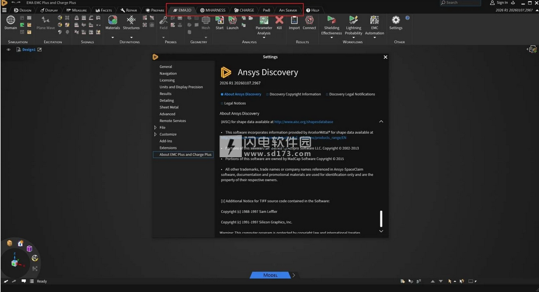
Task: Collapse the About section with up chevron
Action: [x=381, y=121]
